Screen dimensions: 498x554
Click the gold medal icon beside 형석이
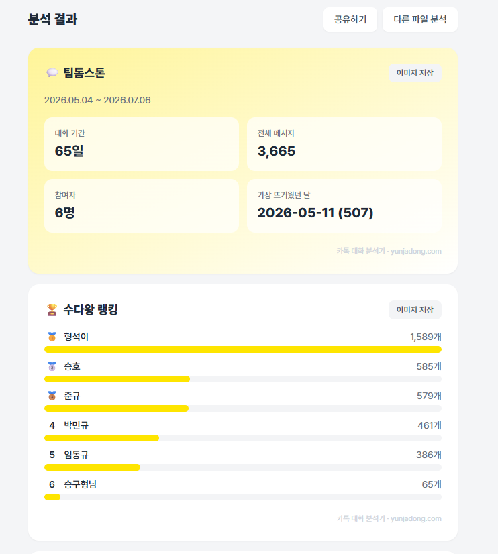[52, 337]
